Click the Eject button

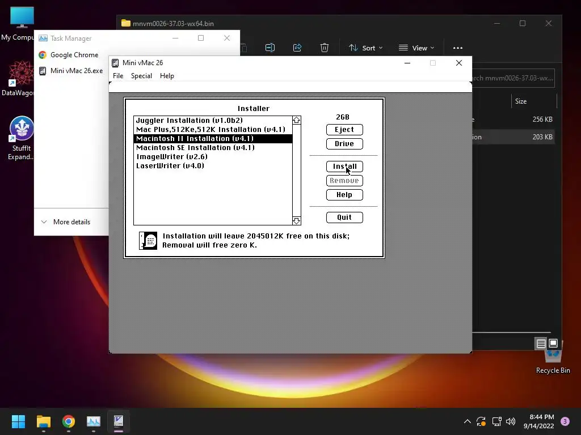(x=344, y=130)
